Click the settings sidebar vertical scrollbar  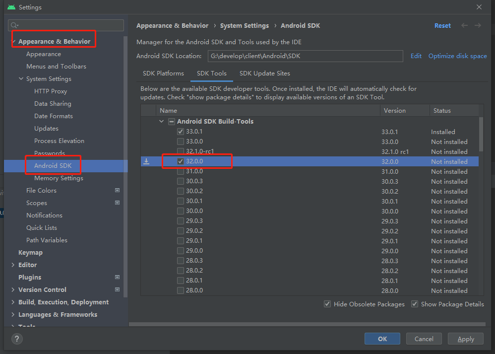(x=125, y=167)
